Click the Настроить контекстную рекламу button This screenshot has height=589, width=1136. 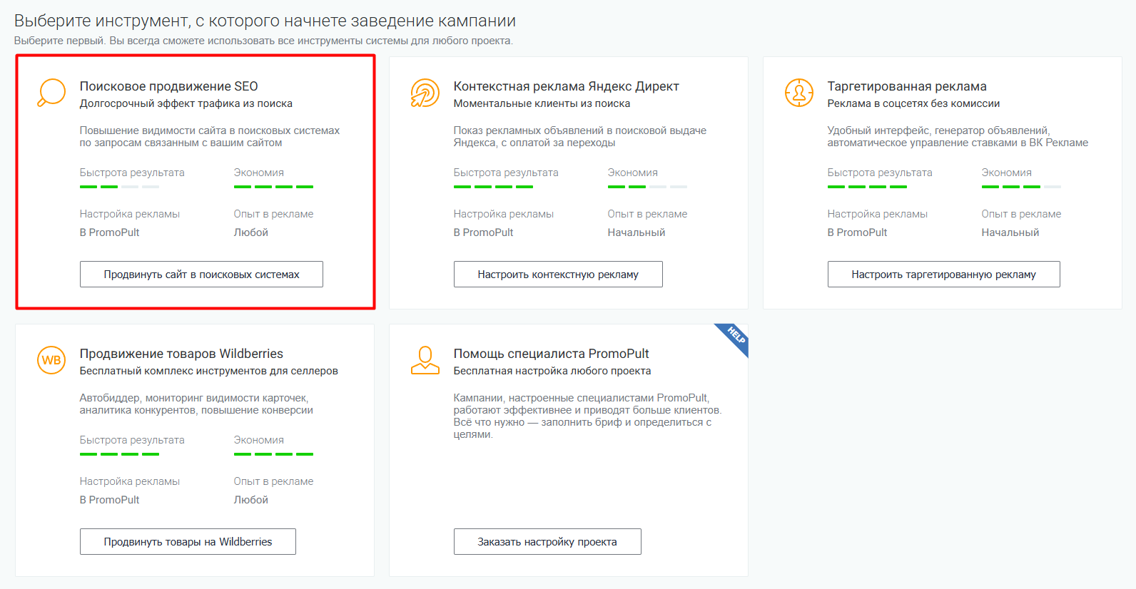point(558,275)
